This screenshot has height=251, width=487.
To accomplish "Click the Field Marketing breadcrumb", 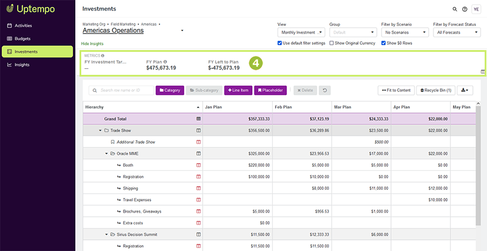I will click(123, 24).
